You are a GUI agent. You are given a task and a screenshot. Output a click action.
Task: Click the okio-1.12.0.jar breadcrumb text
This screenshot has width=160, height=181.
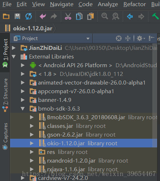tap(33, 29)
